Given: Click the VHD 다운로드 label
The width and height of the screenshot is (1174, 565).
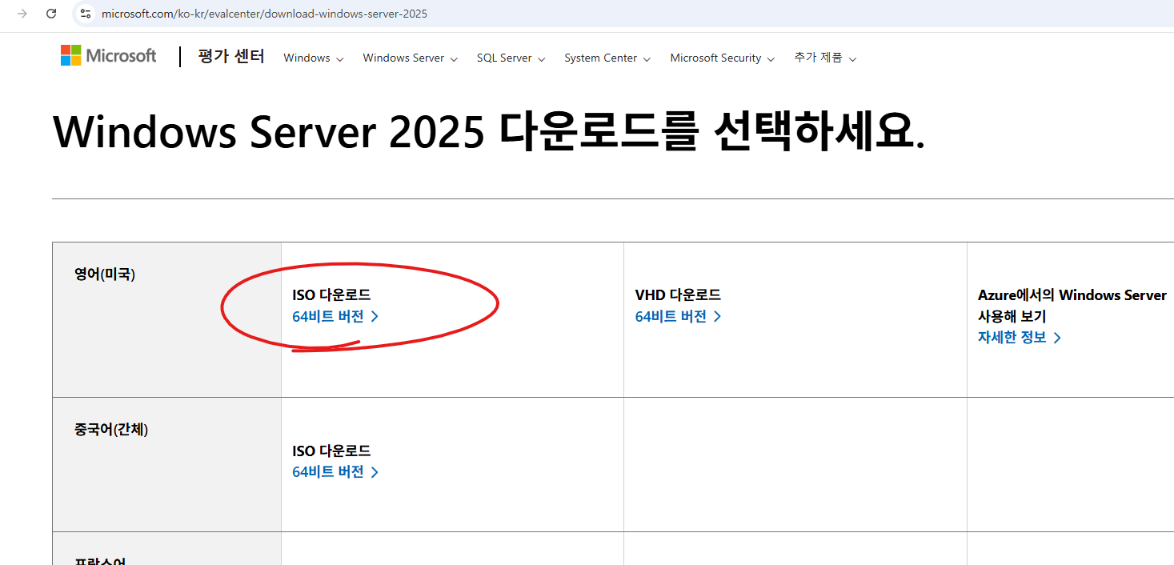Looking at the screenshot, I should pyautogui.click(x=678, y=295).
